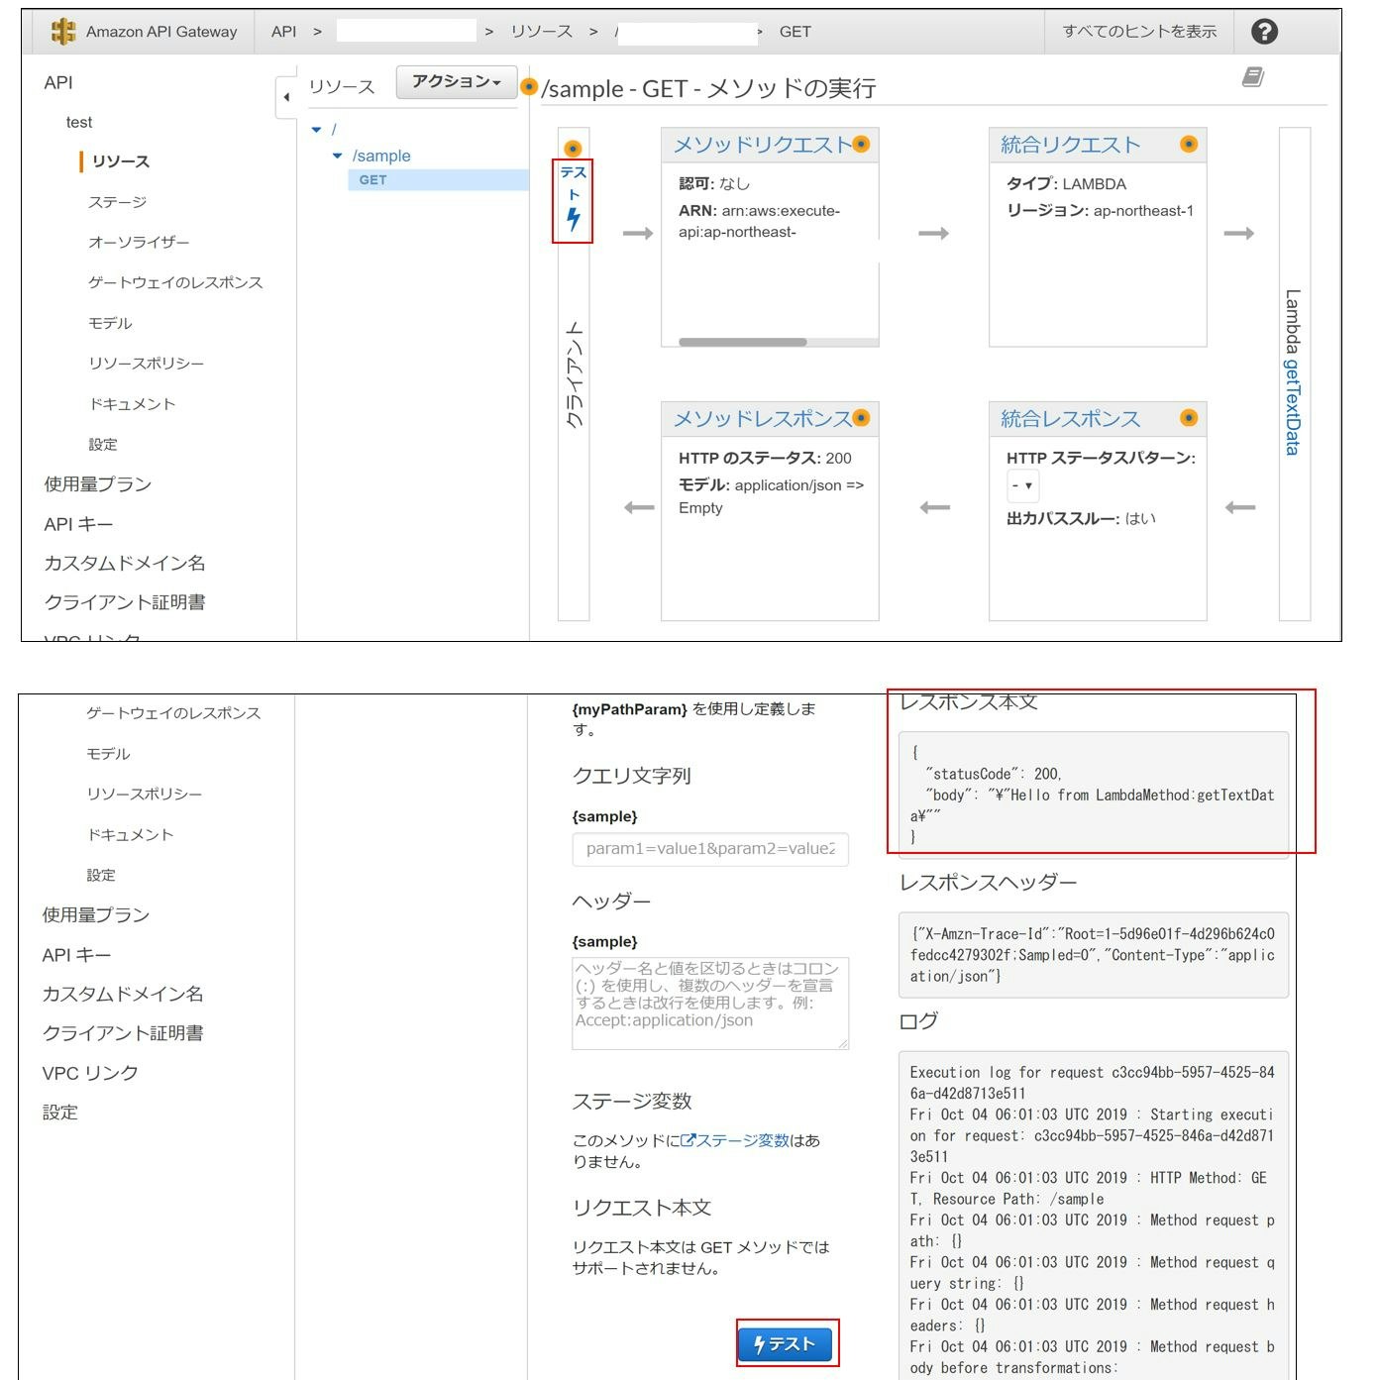Screen dimensions: 1378x1380
Task: Open the documentation book icon
Action: coord(1253,77)
